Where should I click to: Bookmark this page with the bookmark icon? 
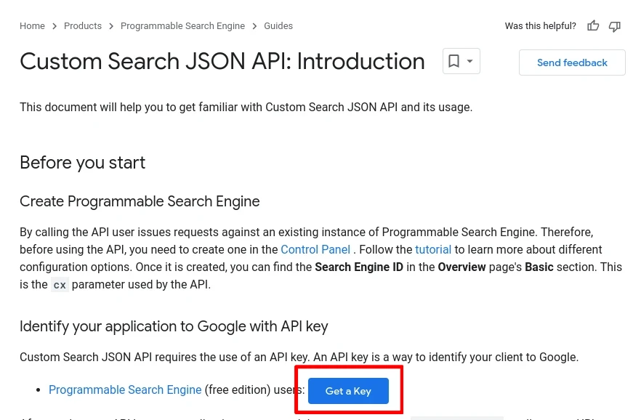(x=453, y=62)
